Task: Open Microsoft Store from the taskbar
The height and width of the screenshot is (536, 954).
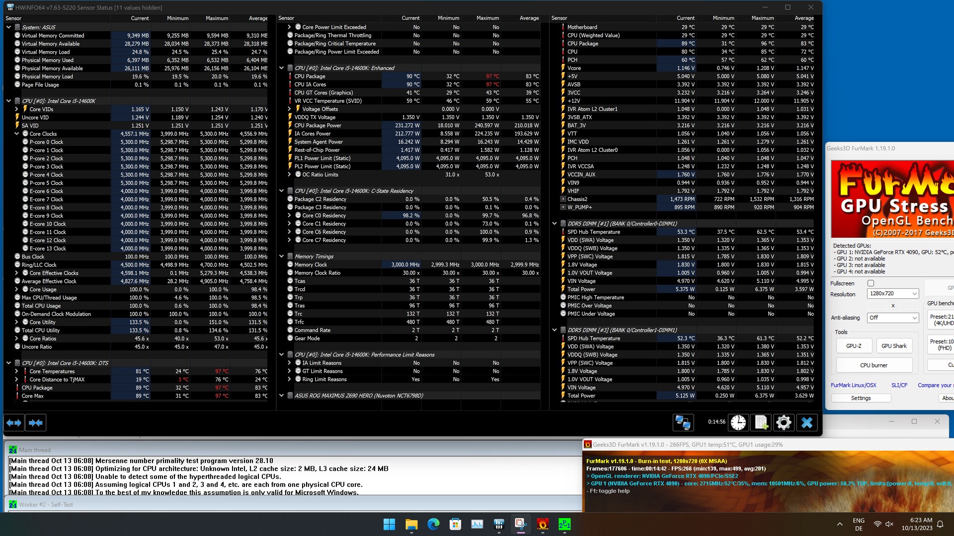Action: [x=455, y=524]
